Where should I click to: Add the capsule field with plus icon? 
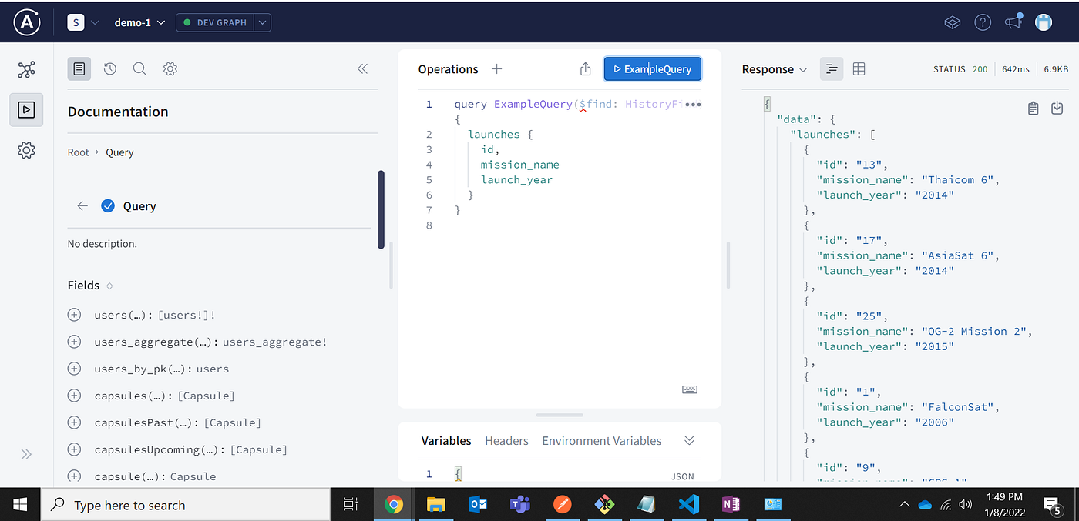(74, 476)
